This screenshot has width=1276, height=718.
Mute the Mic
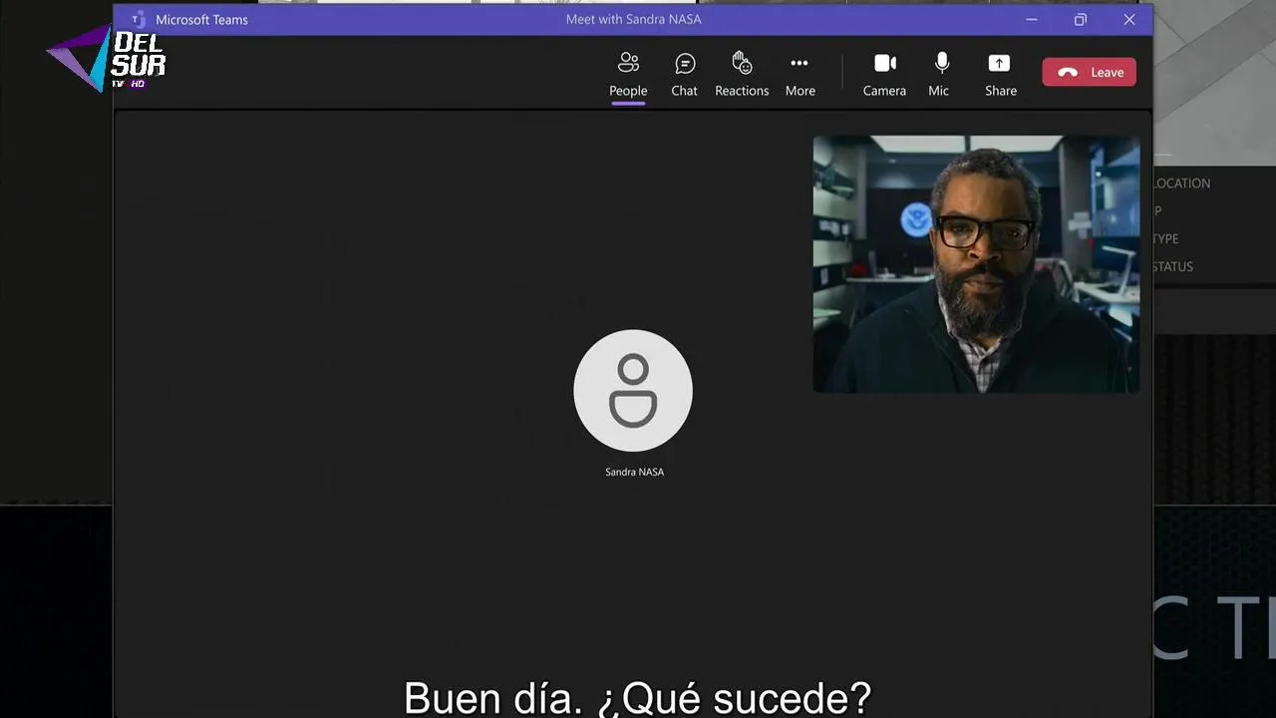pos(939,75)
